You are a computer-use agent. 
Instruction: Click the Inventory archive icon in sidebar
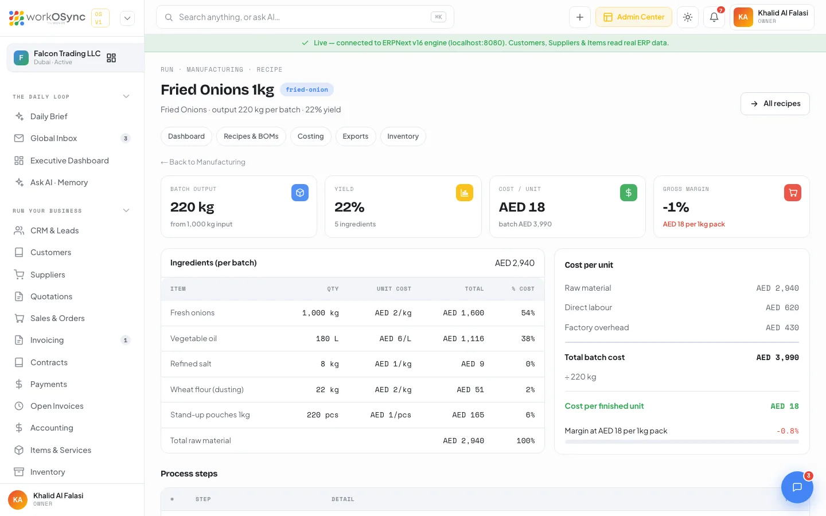coord(19,472)
